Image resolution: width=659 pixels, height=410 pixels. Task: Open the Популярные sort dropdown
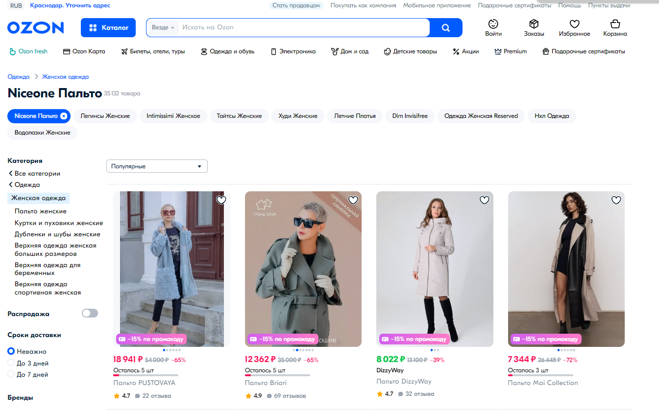coord(157,166)
